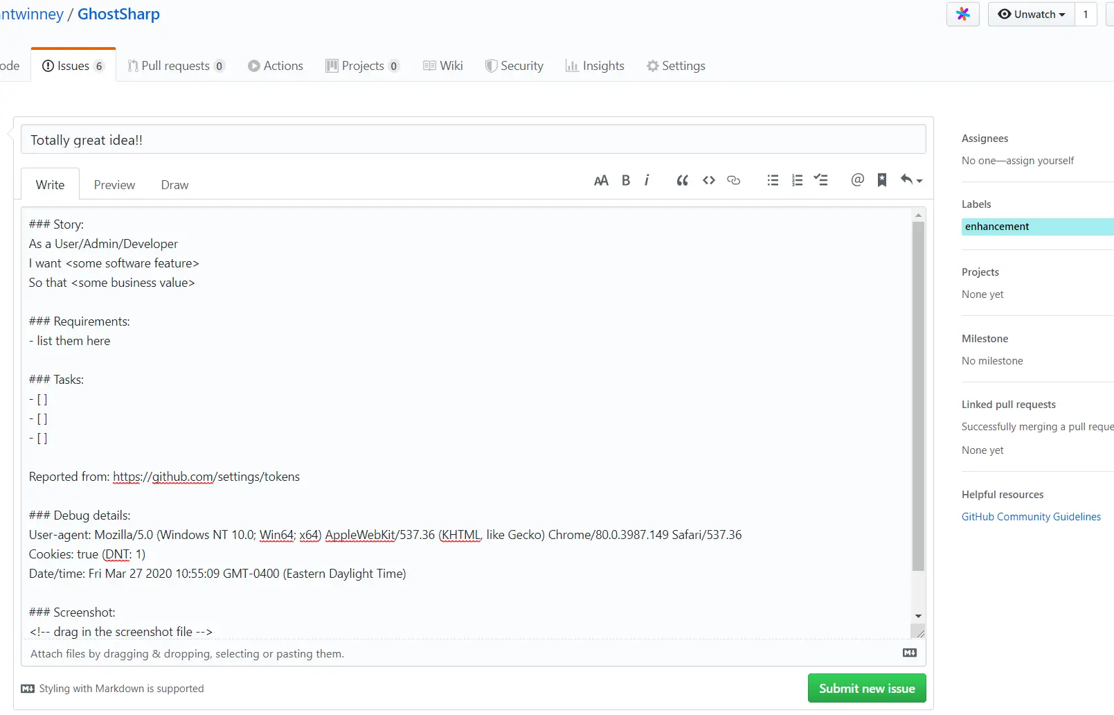
Task: Open saved replies dropdown arrow
Action: (x=911, y=180)
